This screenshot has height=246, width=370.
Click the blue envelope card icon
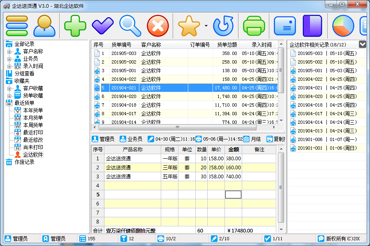coord(285,26)
